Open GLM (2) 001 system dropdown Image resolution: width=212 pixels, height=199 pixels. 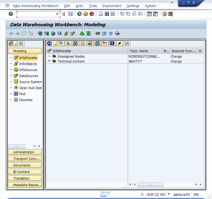[x=169, y=194]
